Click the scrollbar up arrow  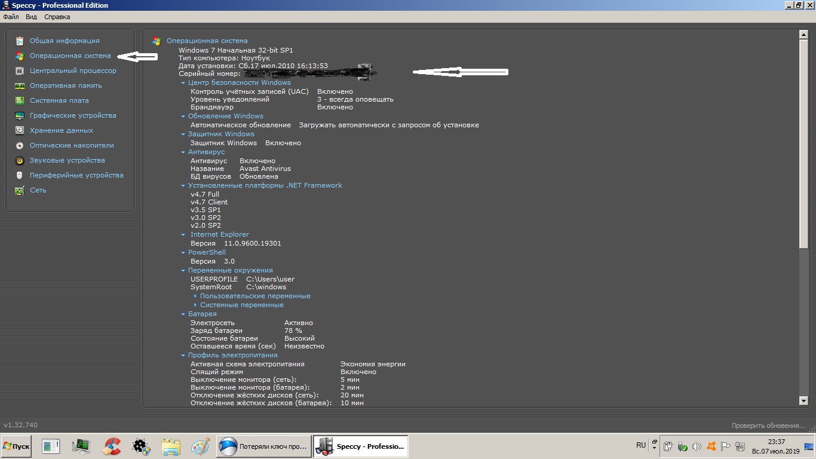pos(803,35)
